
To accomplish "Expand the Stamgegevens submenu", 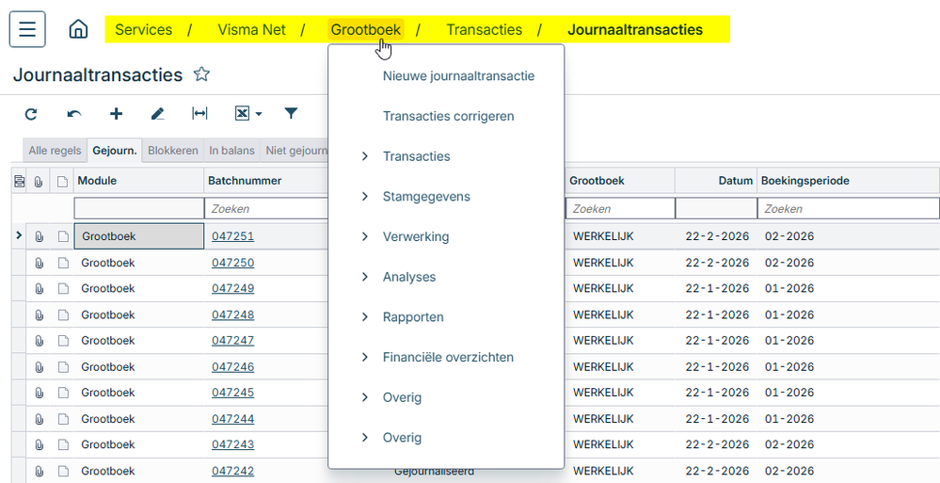I will coord(426,196).
